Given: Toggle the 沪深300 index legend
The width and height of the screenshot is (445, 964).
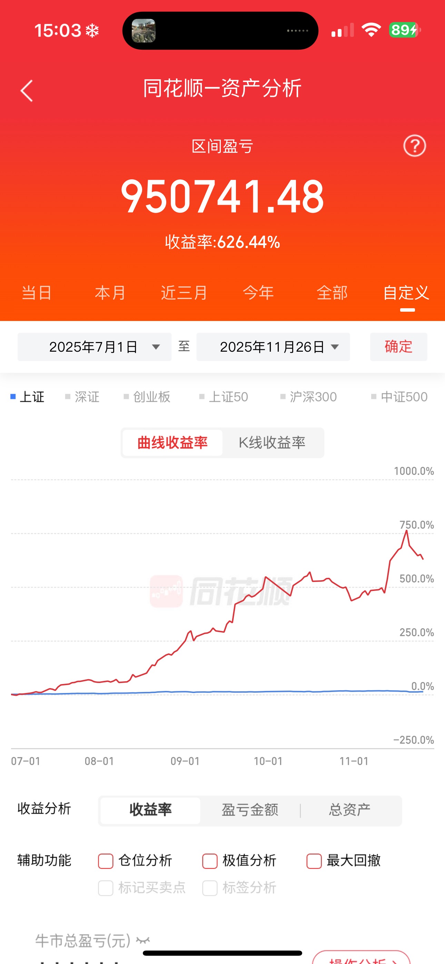Looking at the screenshot, I should click(309, 397).
